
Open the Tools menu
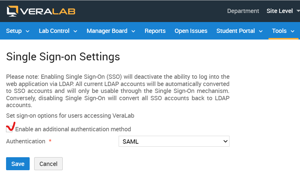pyautogui.click(x=283, y=31)
